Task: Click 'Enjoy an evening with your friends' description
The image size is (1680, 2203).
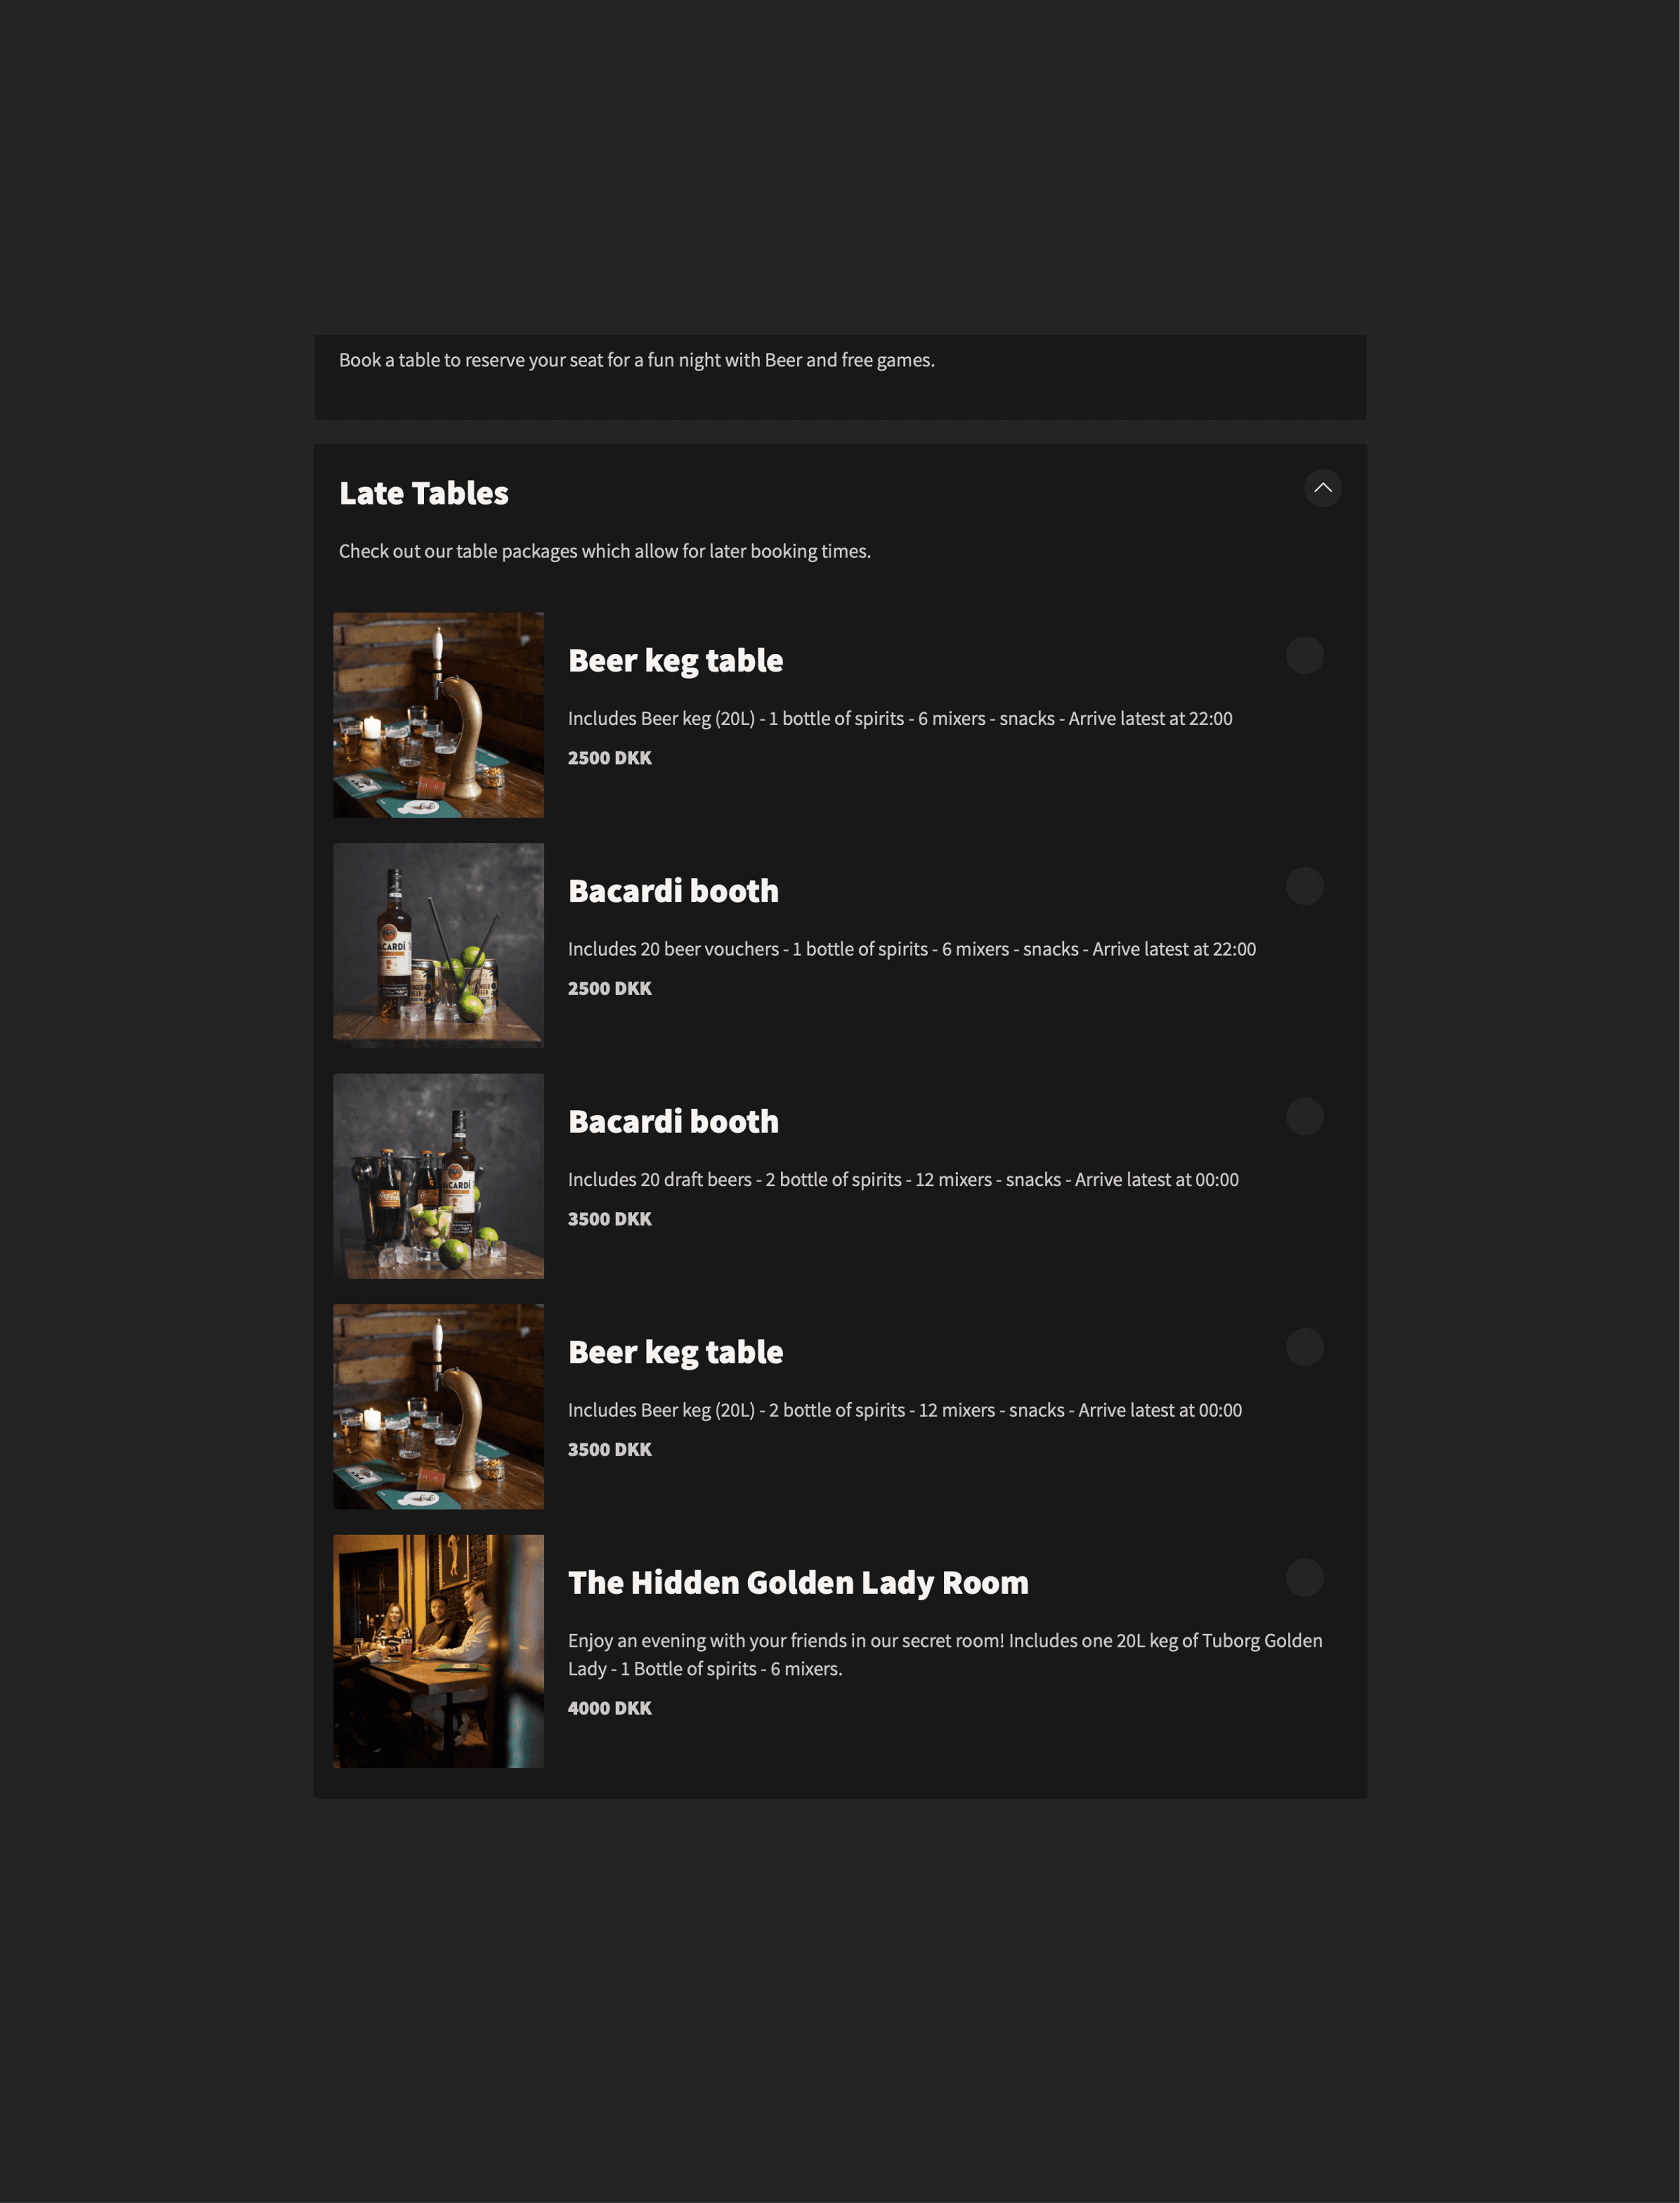Action: (x=945, y=1655)
